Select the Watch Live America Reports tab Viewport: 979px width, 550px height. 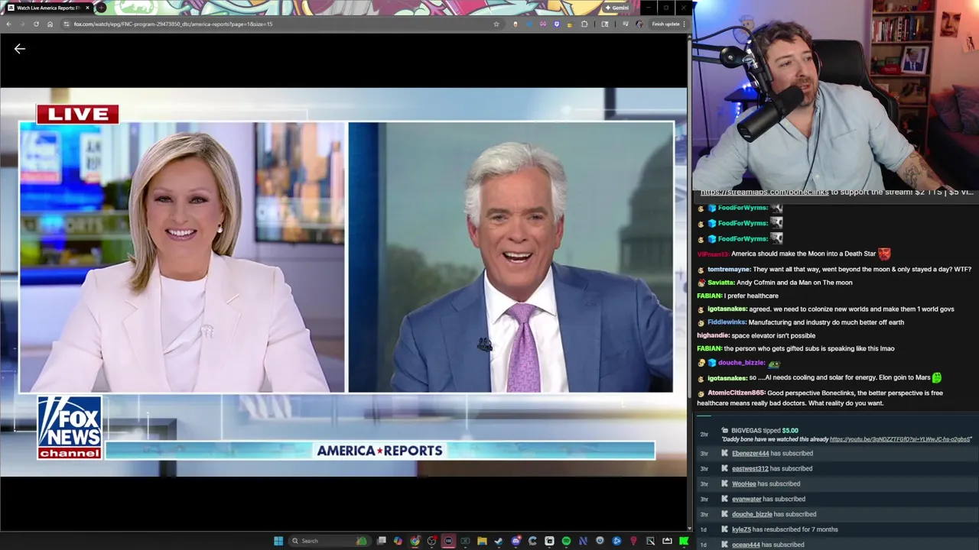tap(47, 8)
